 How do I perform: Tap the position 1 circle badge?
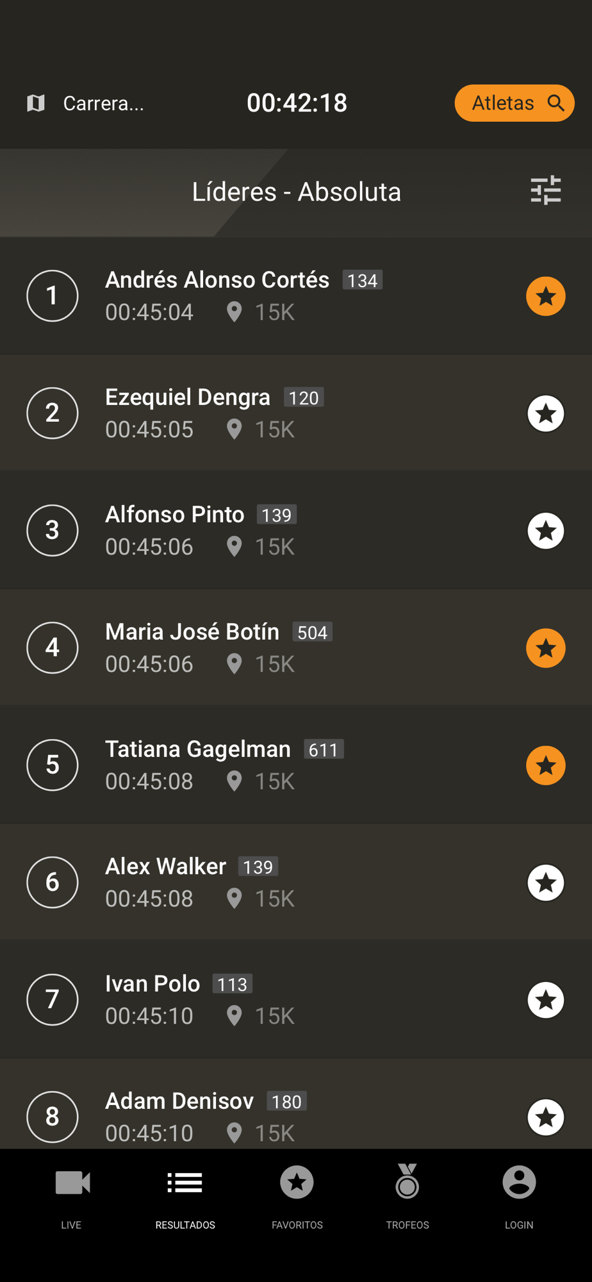tap(53, 296)
